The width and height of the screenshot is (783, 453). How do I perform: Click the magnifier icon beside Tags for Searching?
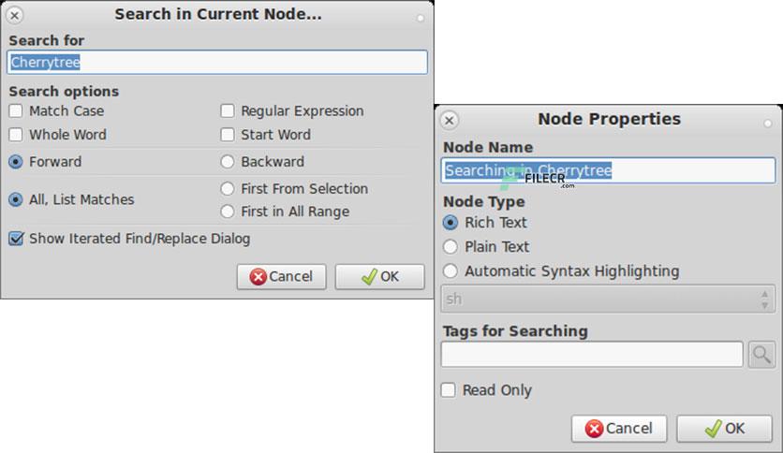click(761, 355)
